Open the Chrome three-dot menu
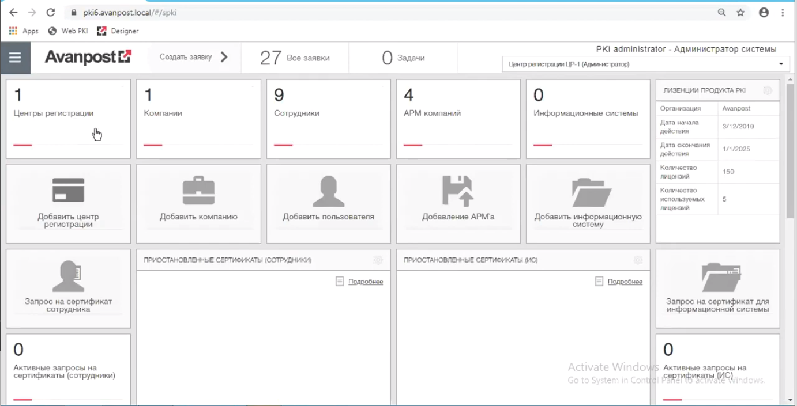Image resolution: width=797 pixels, height=406 pixels. click(783, 12)
